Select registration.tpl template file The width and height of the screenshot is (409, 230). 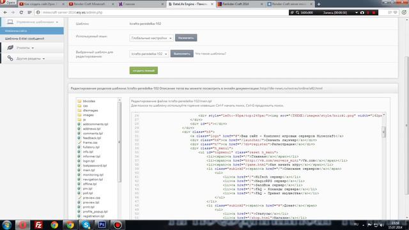pyautogui.click(x=91, y=216)
